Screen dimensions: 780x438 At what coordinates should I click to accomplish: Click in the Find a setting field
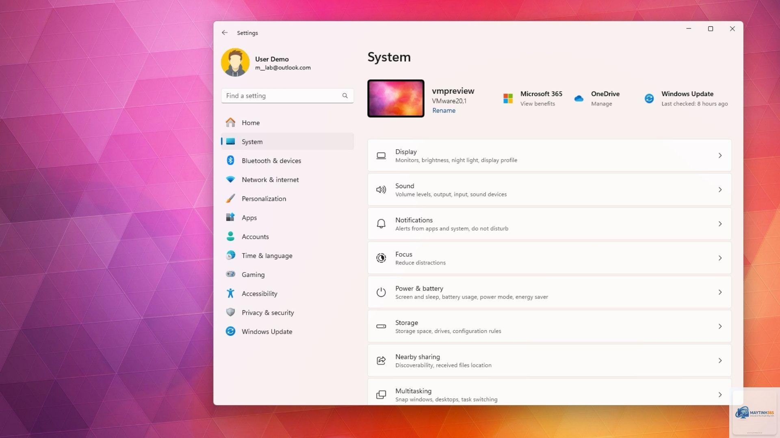[287, 96]
